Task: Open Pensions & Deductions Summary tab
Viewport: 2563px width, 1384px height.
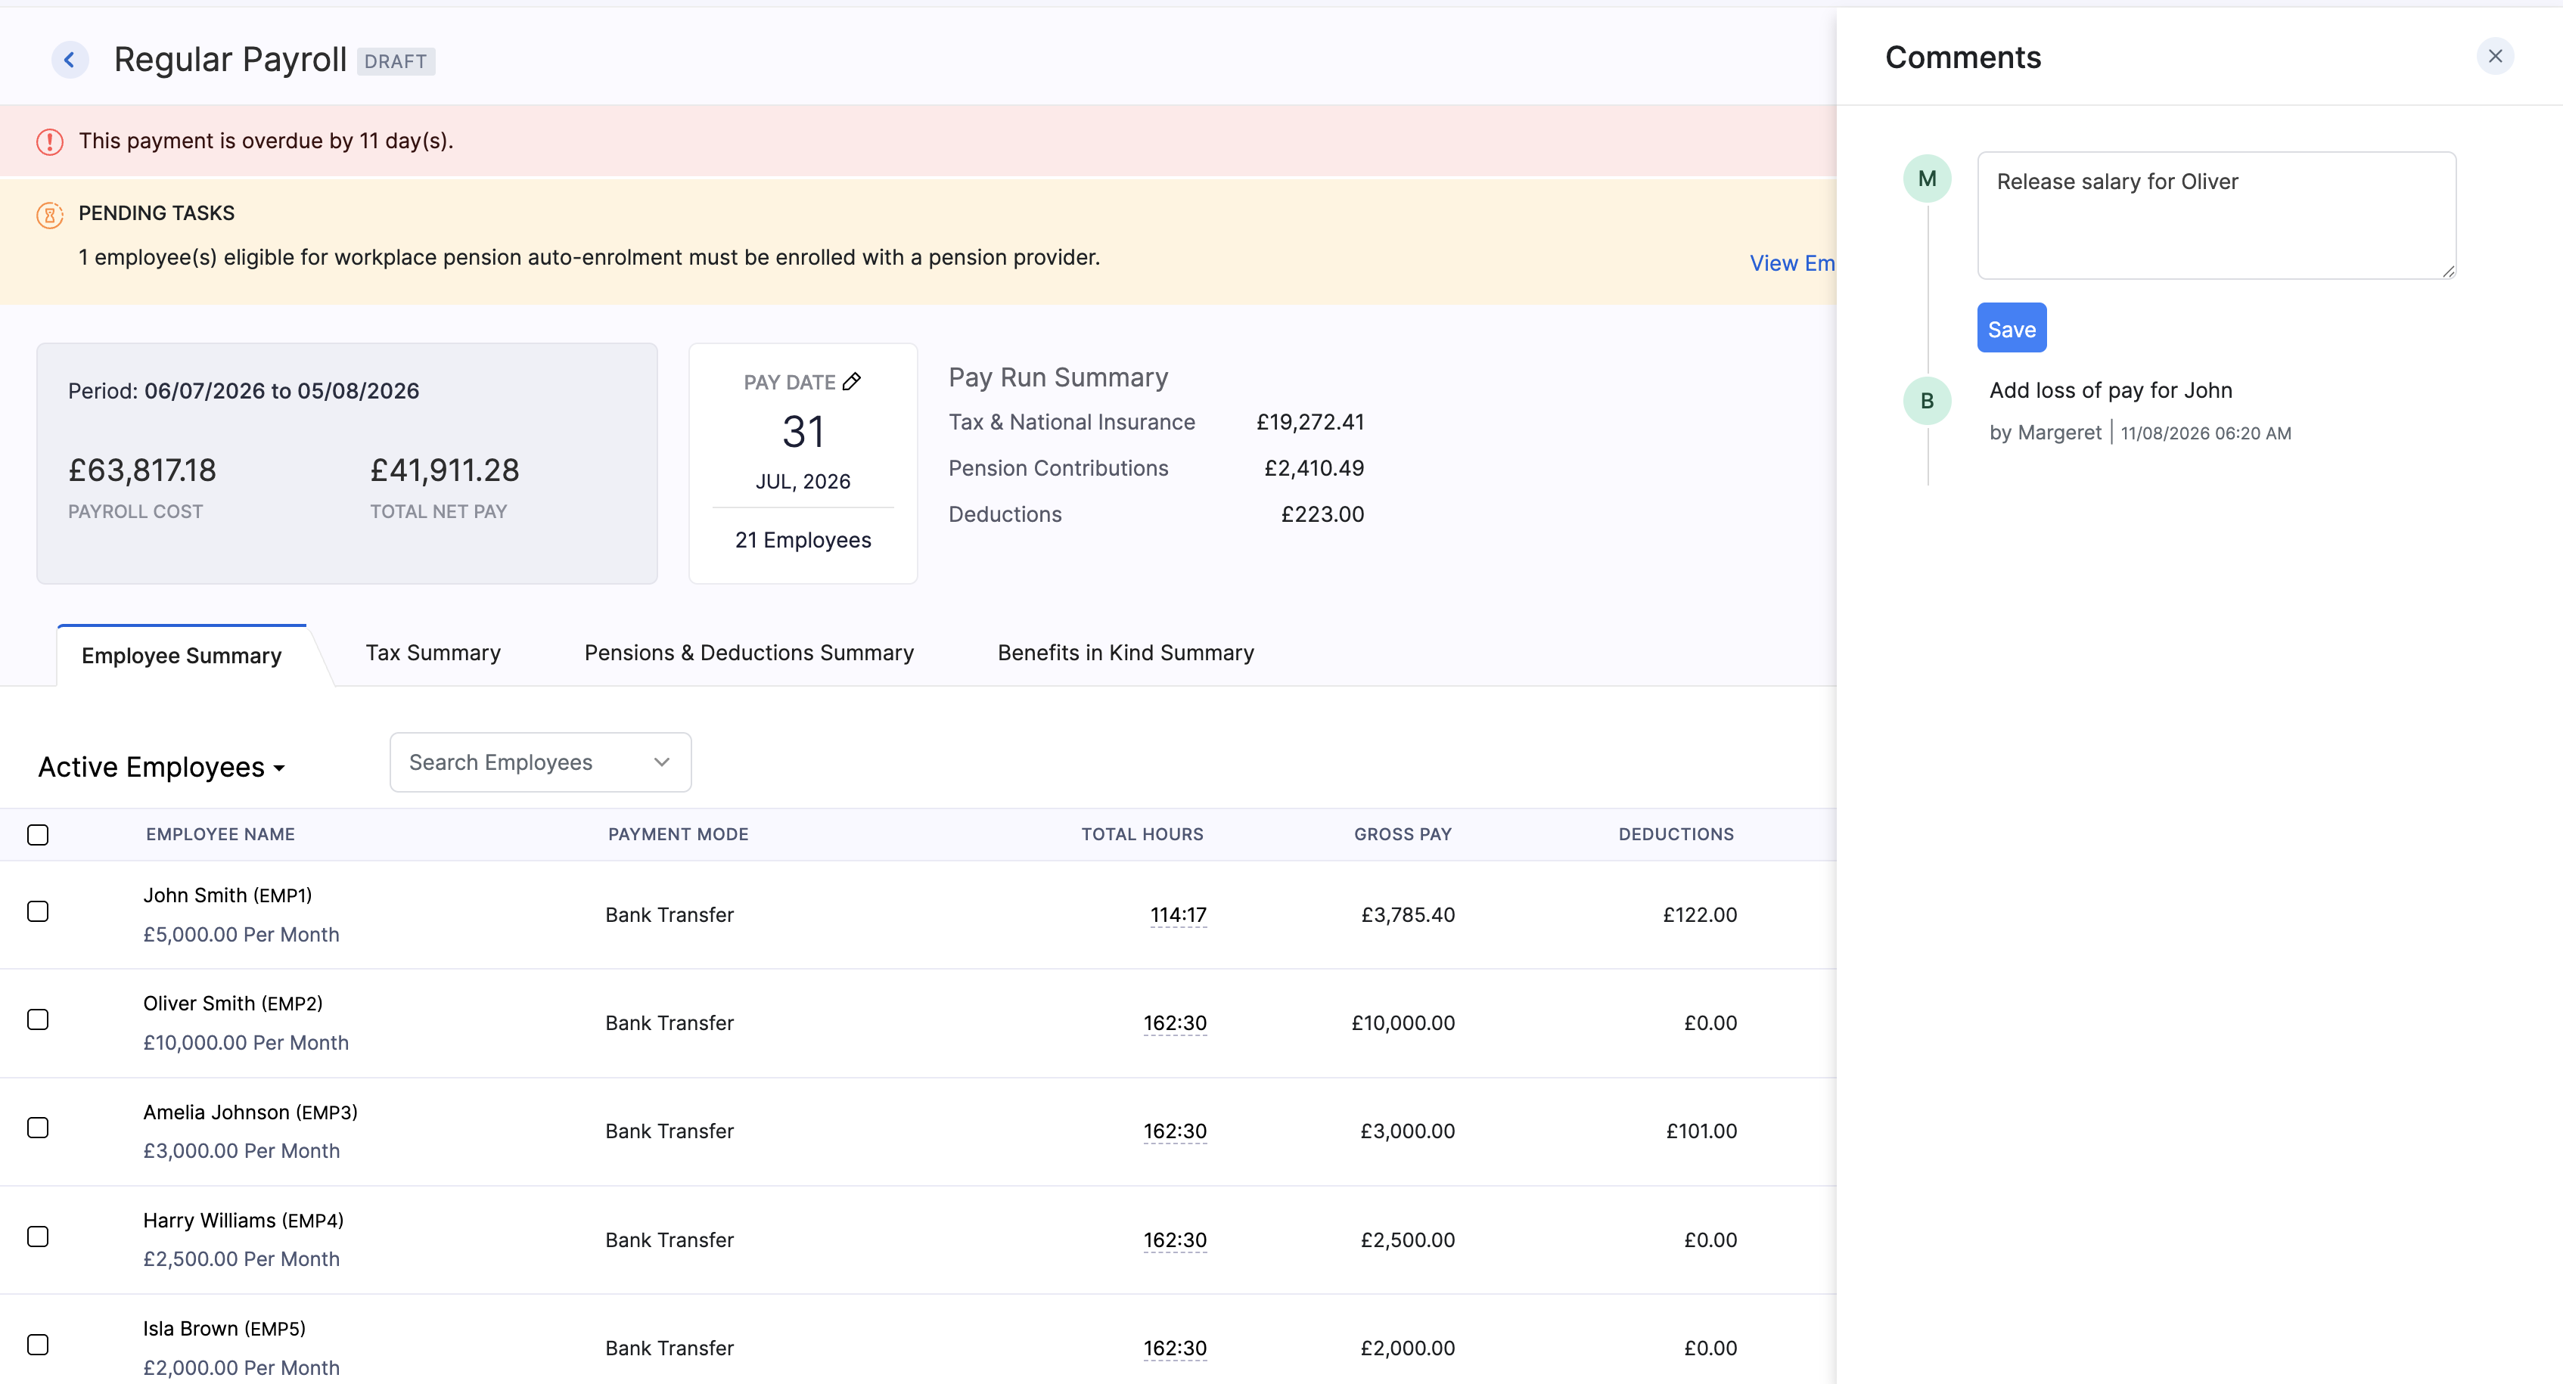Action: (x=749, y=653)
